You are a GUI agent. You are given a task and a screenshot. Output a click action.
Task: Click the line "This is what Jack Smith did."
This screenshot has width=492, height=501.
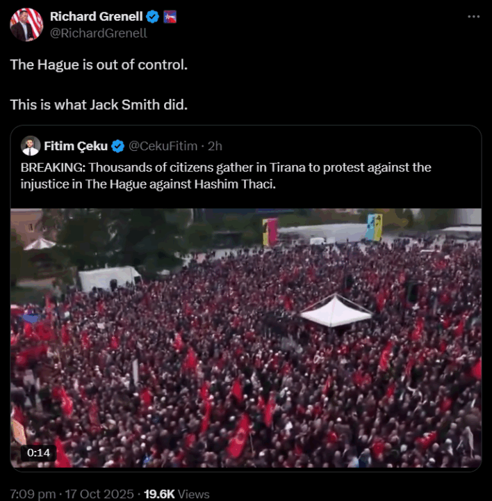(99, 105)
